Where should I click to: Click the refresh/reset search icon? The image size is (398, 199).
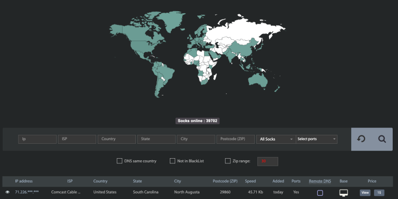(361, 139)
